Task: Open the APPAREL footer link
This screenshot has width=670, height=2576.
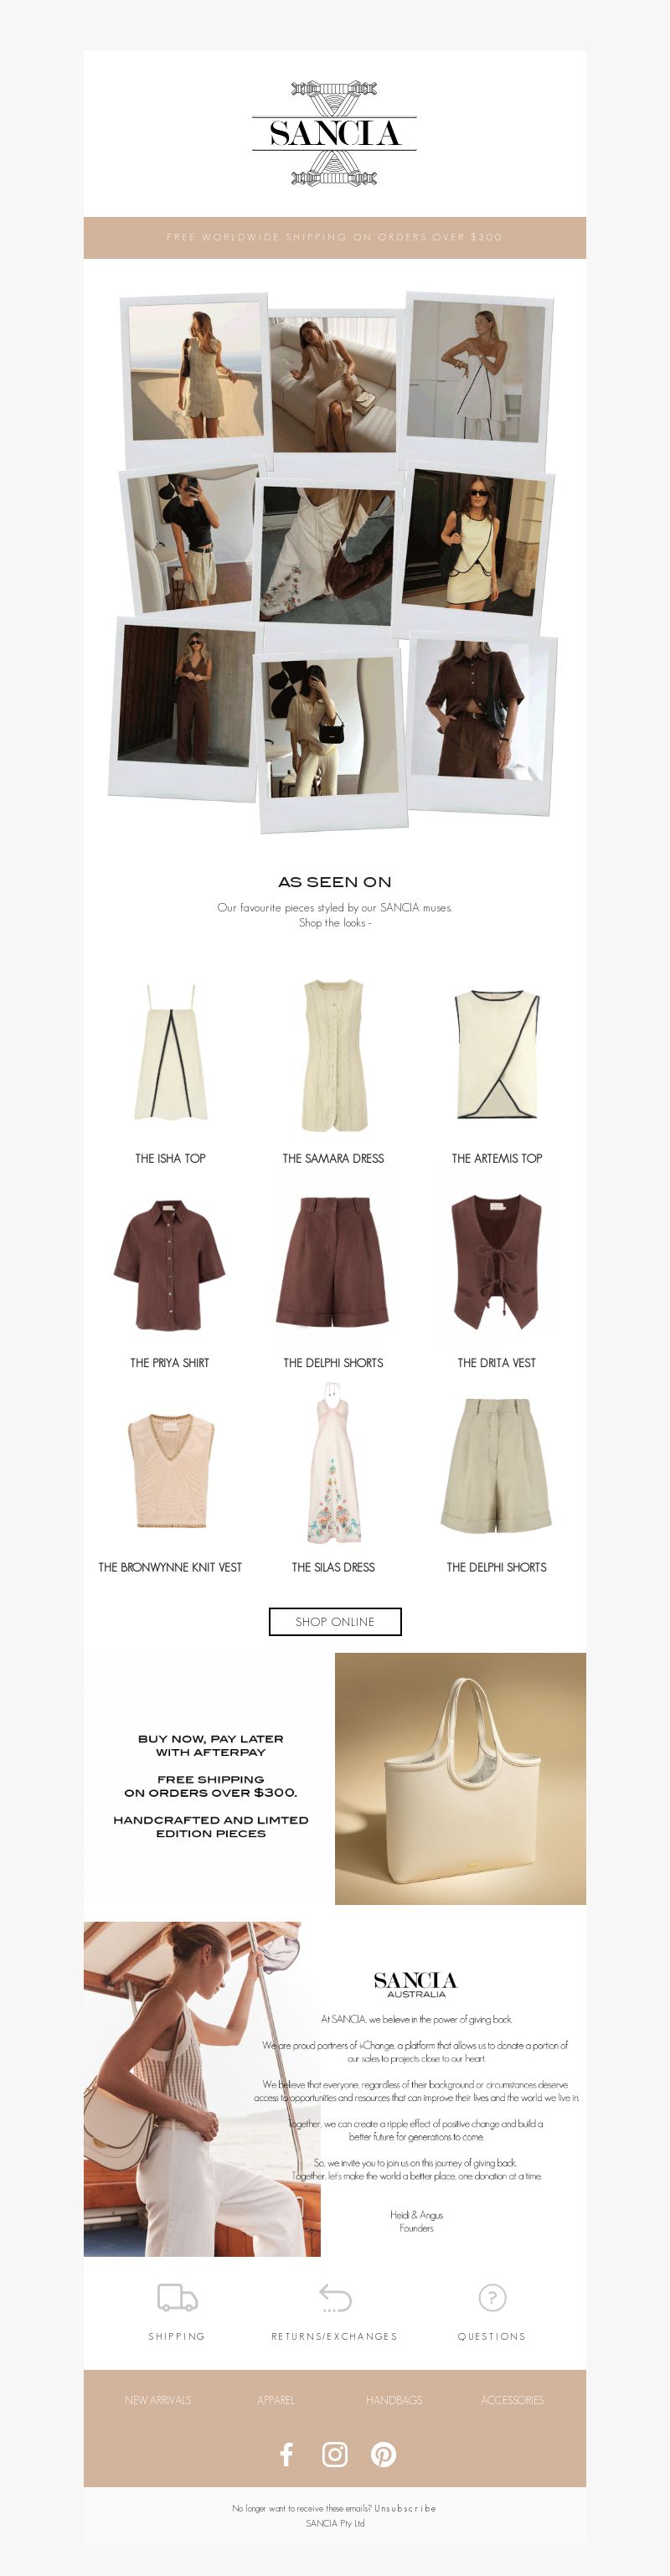Action: click(x=276, y=2399)
